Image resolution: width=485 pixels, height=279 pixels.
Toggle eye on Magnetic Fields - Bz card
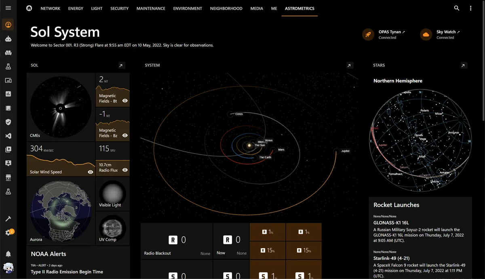coord(125,135)
